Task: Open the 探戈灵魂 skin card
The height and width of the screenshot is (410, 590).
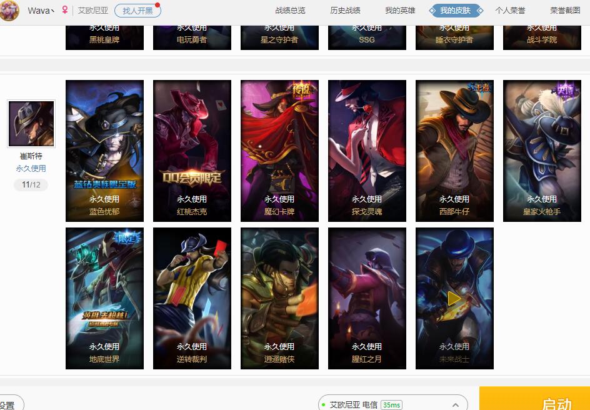Action: point(367,151)
